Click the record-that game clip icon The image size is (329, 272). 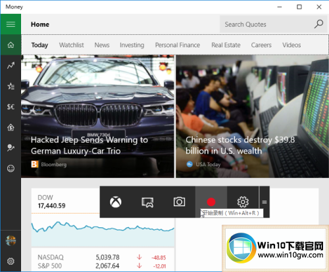(x=147, y=202)
